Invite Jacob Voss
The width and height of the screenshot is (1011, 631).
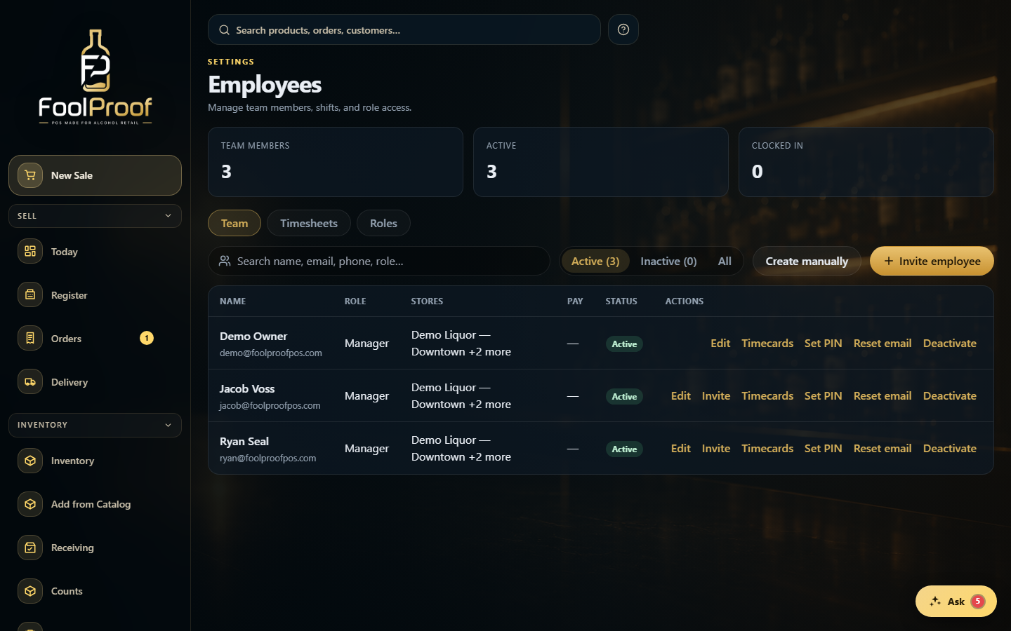point(716,395)
